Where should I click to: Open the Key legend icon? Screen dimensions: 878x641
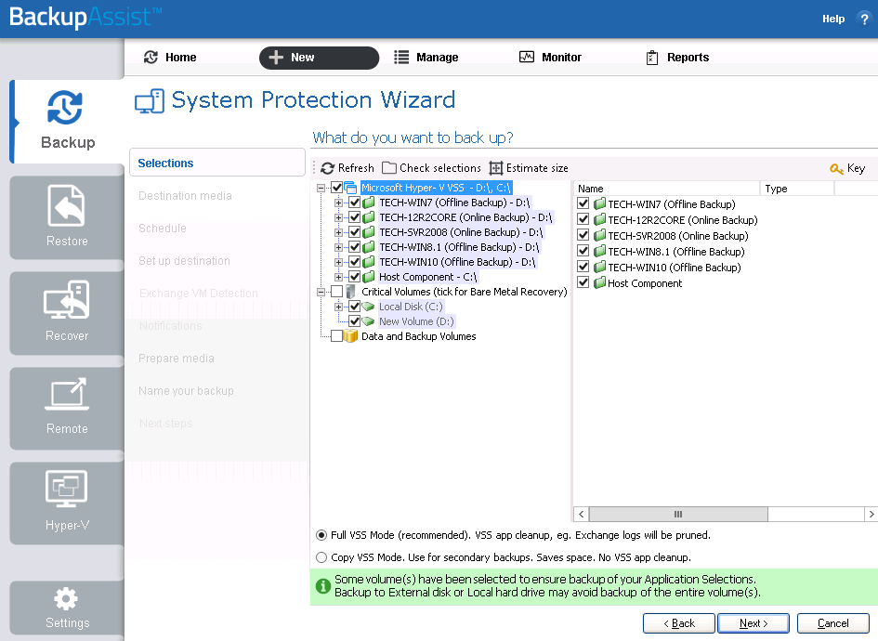pyautogui.click(x=836, y=168)
